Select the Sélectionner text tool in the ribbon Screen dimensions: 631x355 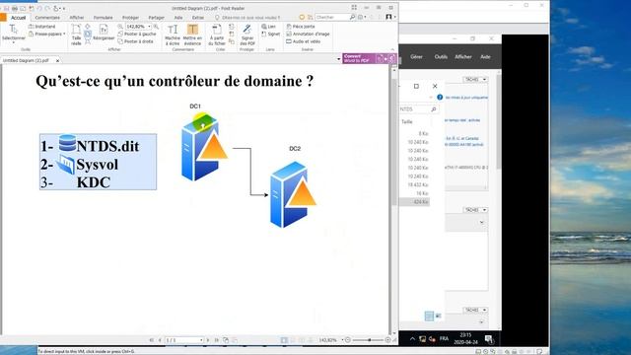[13, 34]
